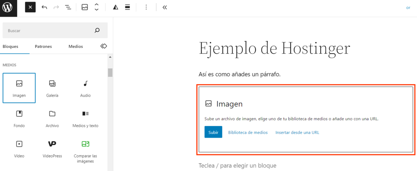
Task: Apply duotone filter to image
Action: point(115,7)
